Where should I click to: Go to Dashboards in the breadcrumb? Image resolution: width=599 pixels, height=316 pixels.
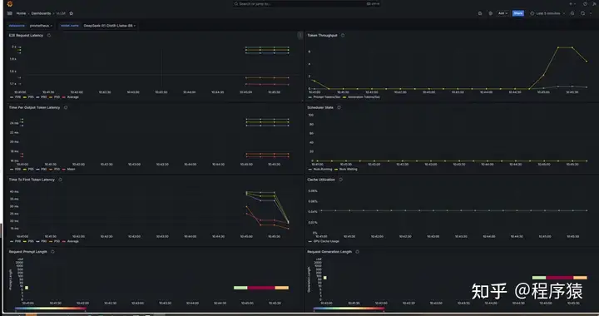point(41,13)
